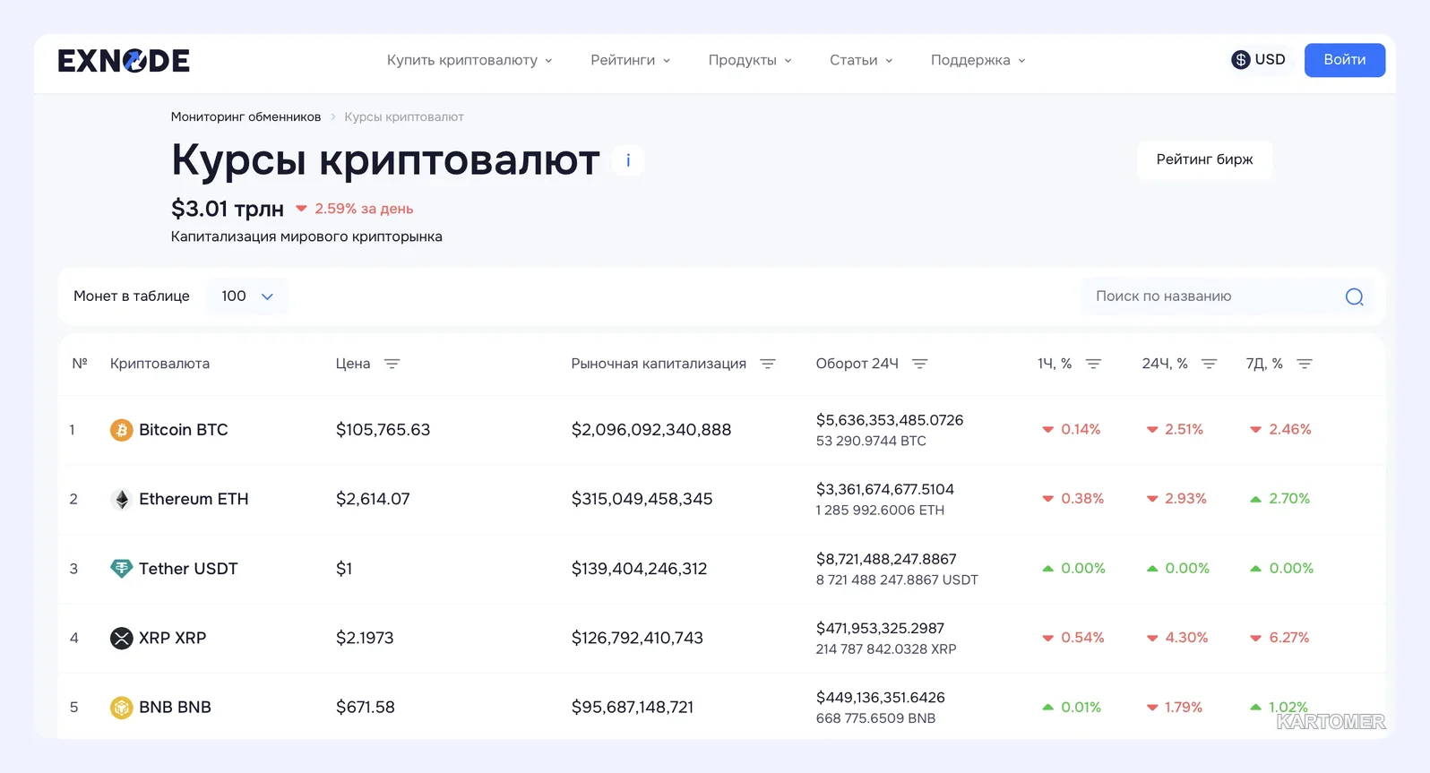Click the Tether coin icon
1430x773 pixels.
121,569
